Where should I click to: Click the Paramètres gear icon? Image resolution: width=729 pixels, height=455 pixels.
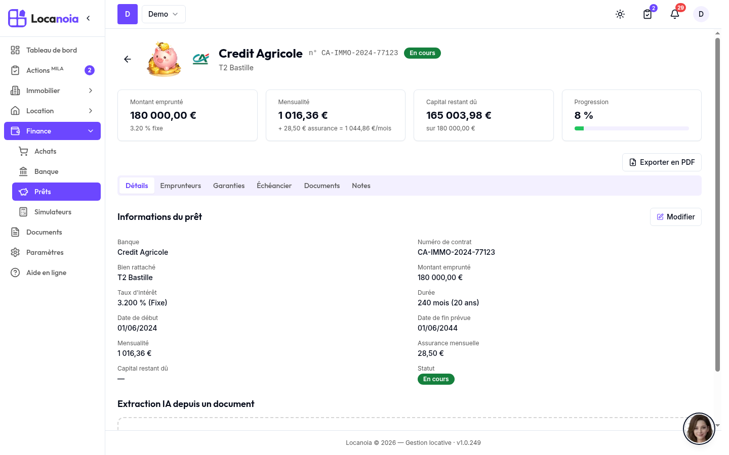coord(15,252)
